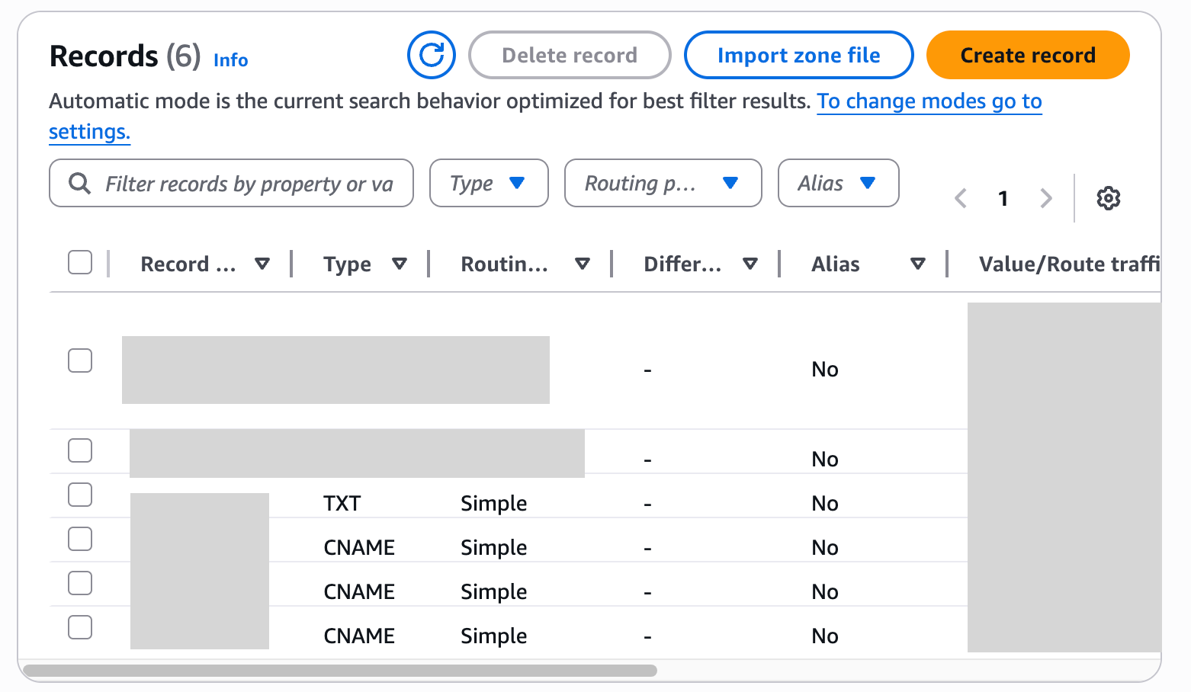Sort by Type column arrow
The height and width of the screenshot is (692, 1191).
(x=399, y=264)
